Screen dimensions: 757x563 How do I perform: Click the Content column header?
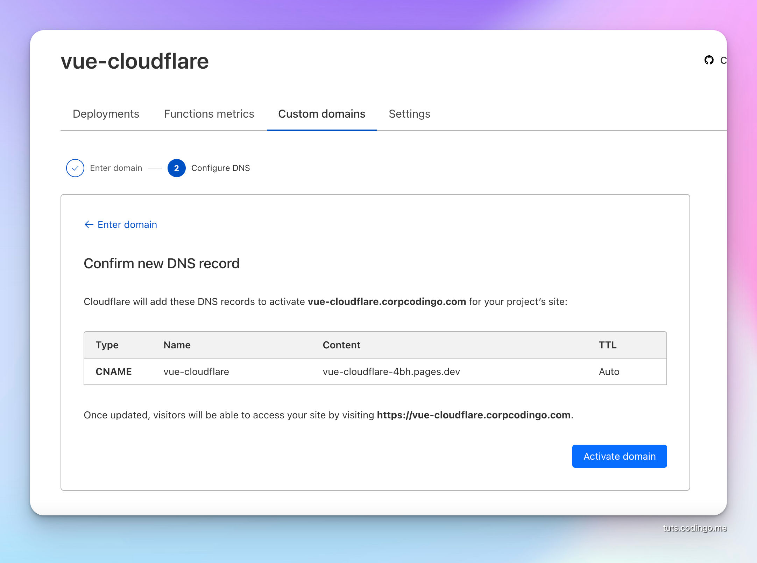(341, 345)
